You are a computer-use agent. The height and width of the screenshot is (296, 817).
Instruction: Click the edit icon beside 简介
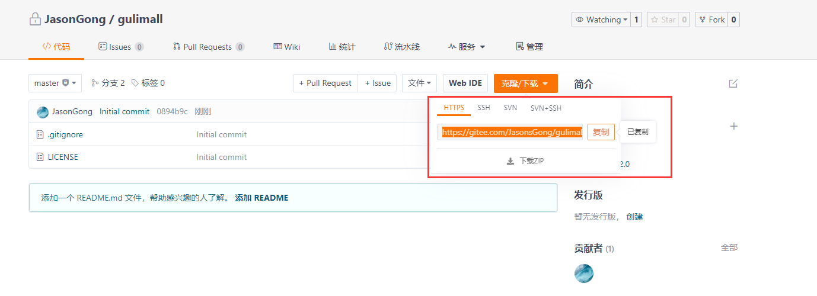pos(733,83)
